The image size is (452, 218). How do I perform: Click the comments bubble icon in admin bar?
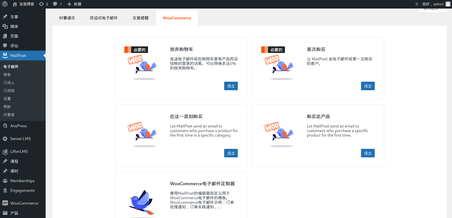55,4
